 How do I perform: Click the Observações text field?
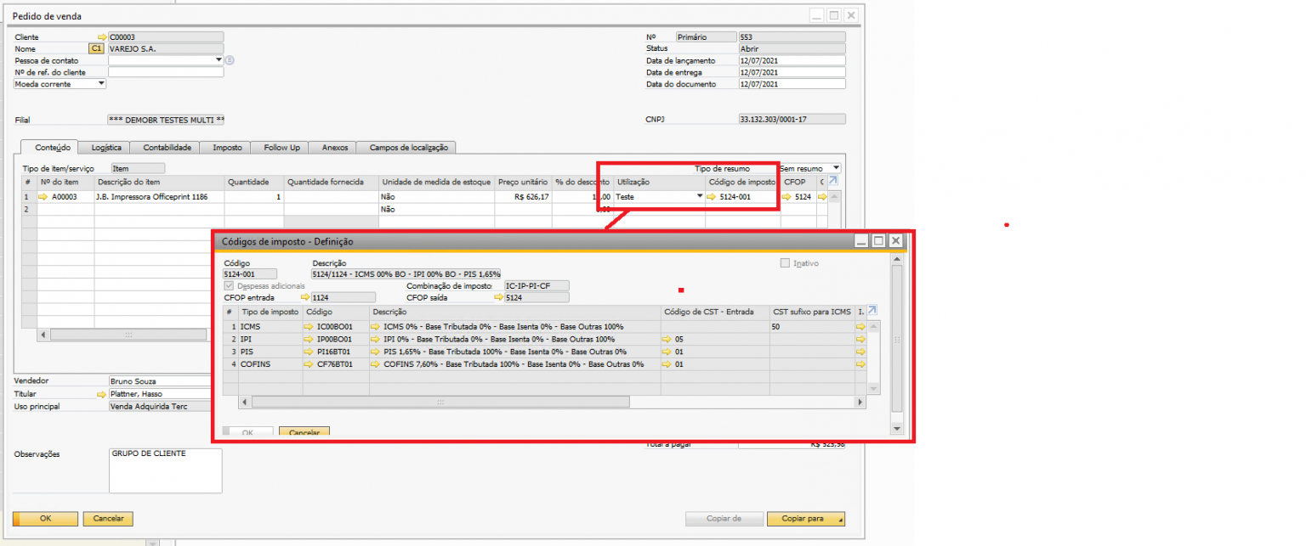pos(165,470)
